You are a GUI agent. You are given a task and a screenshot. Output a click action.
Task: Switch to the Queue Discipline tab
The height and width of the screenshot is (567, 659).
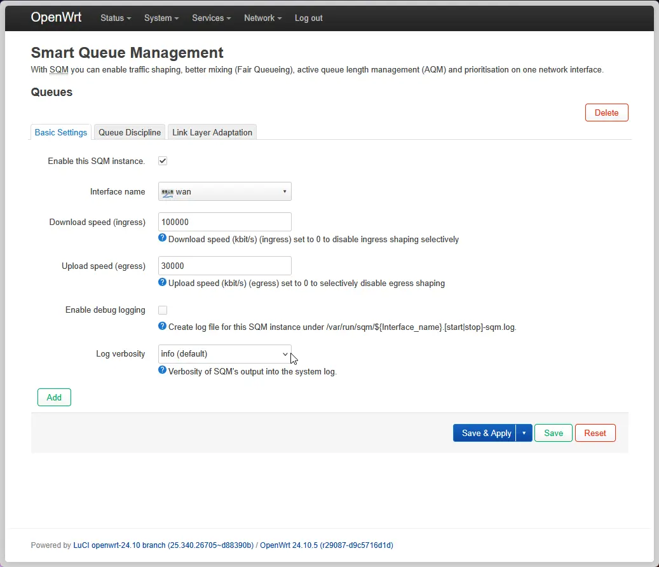(130, 132)
